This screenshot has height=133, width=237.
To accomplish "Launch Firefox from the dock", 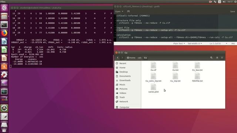I will 4,33.
